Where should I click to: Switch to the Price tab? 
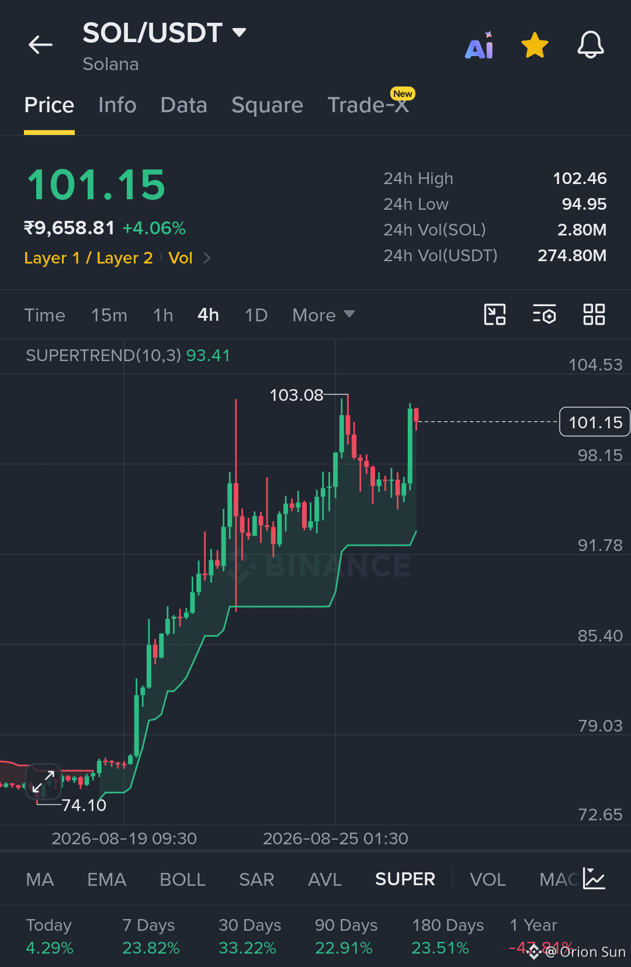[x=49, y=105]
